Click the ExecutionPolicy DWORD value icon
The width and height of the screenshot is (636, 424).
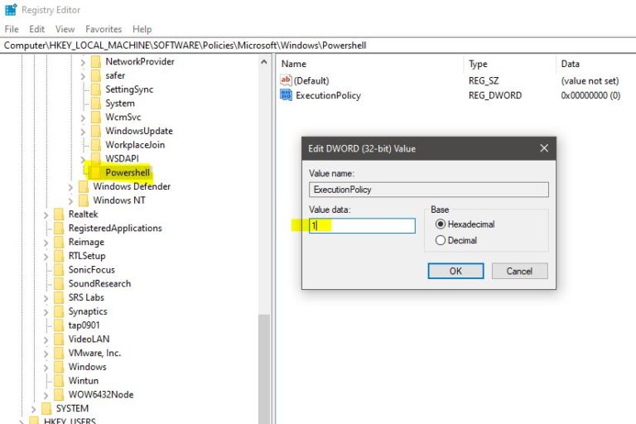(286, 95)
